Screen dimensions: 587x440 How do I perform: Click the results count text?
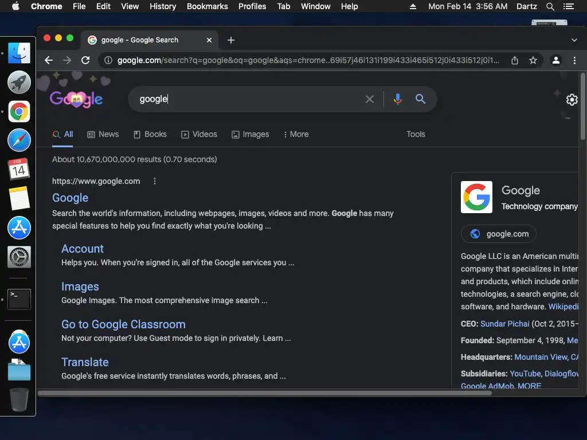pos(134,159)
